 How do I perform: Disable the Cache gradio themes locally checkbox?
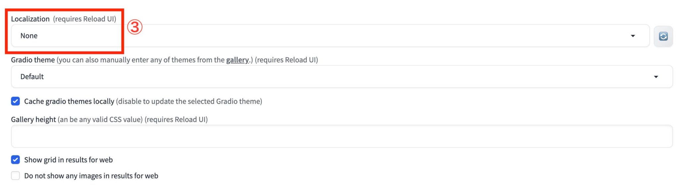tap(16, 101)
